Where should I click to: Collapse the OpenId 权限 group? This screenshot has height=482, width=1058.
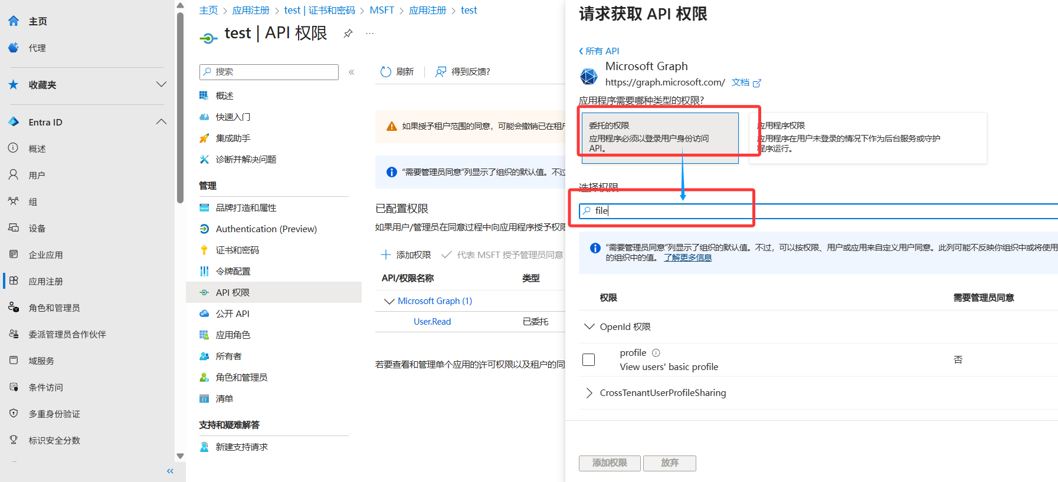[589, 326]
